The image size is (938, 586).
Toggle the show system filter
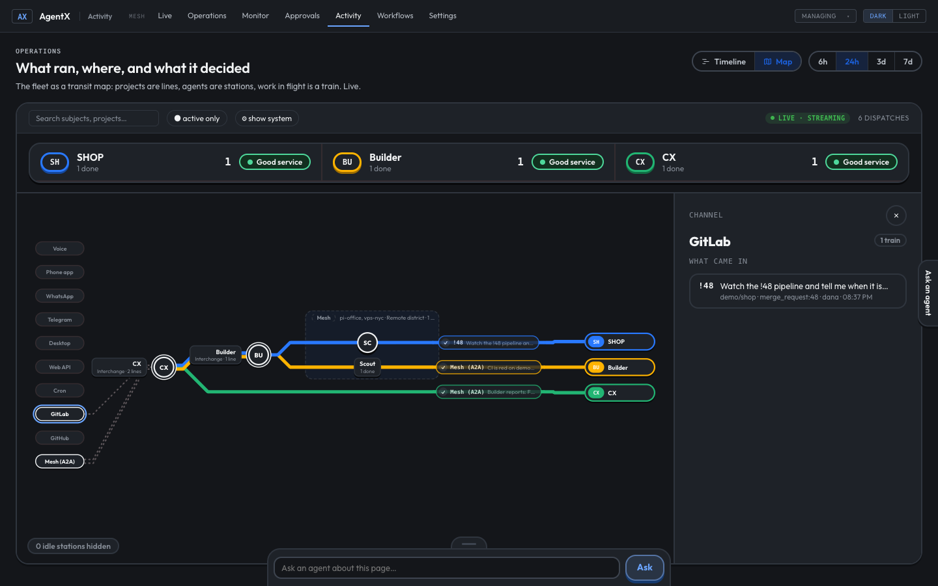267,119
